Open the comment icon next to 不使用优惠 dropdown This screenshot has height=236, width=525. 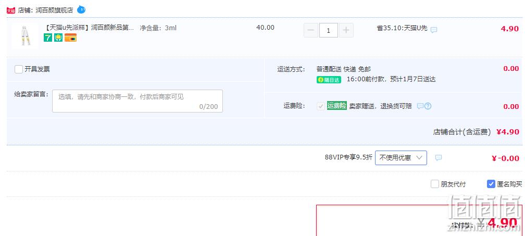[439, 158]
